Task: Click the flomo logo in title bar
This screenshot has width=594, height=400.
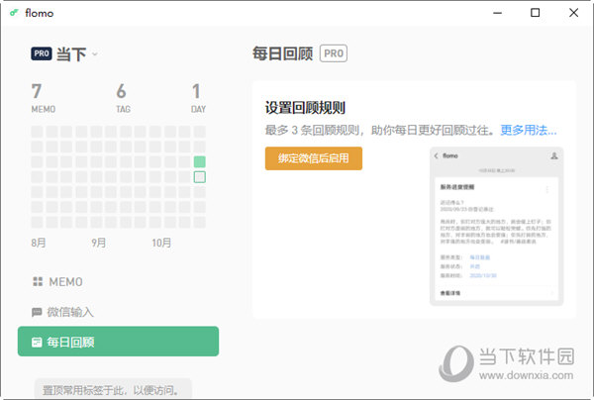Action: pos(14,13)
